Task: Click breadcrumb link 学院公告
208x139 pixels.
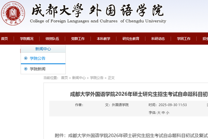Action: (97, 78)
